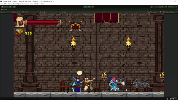
Task: Open the Play Focused dropdown
Action: pyautogui.click(x=152, y=12)
